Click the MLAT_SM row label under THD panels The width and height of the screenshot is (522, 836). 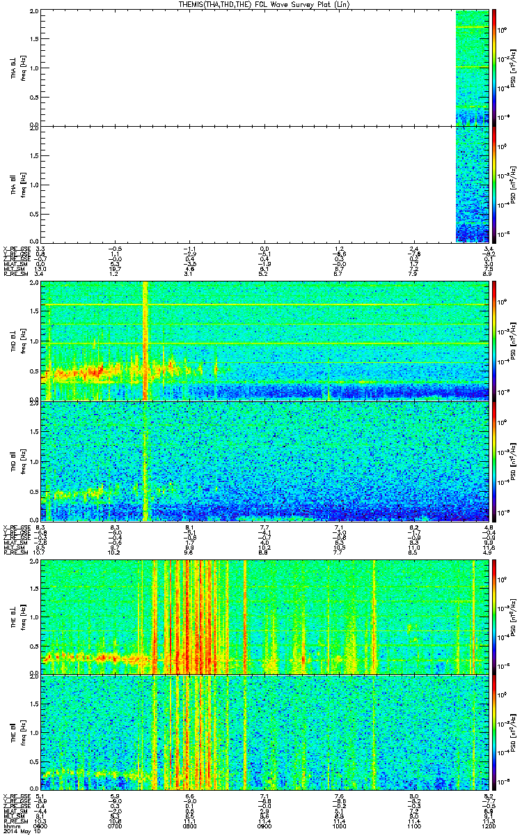click(16, 543)
